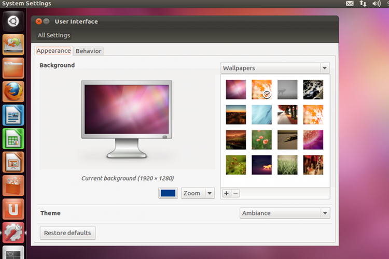
Task: Launch LibreOffice Impress from the dock
Action: (x=13, y=163)
